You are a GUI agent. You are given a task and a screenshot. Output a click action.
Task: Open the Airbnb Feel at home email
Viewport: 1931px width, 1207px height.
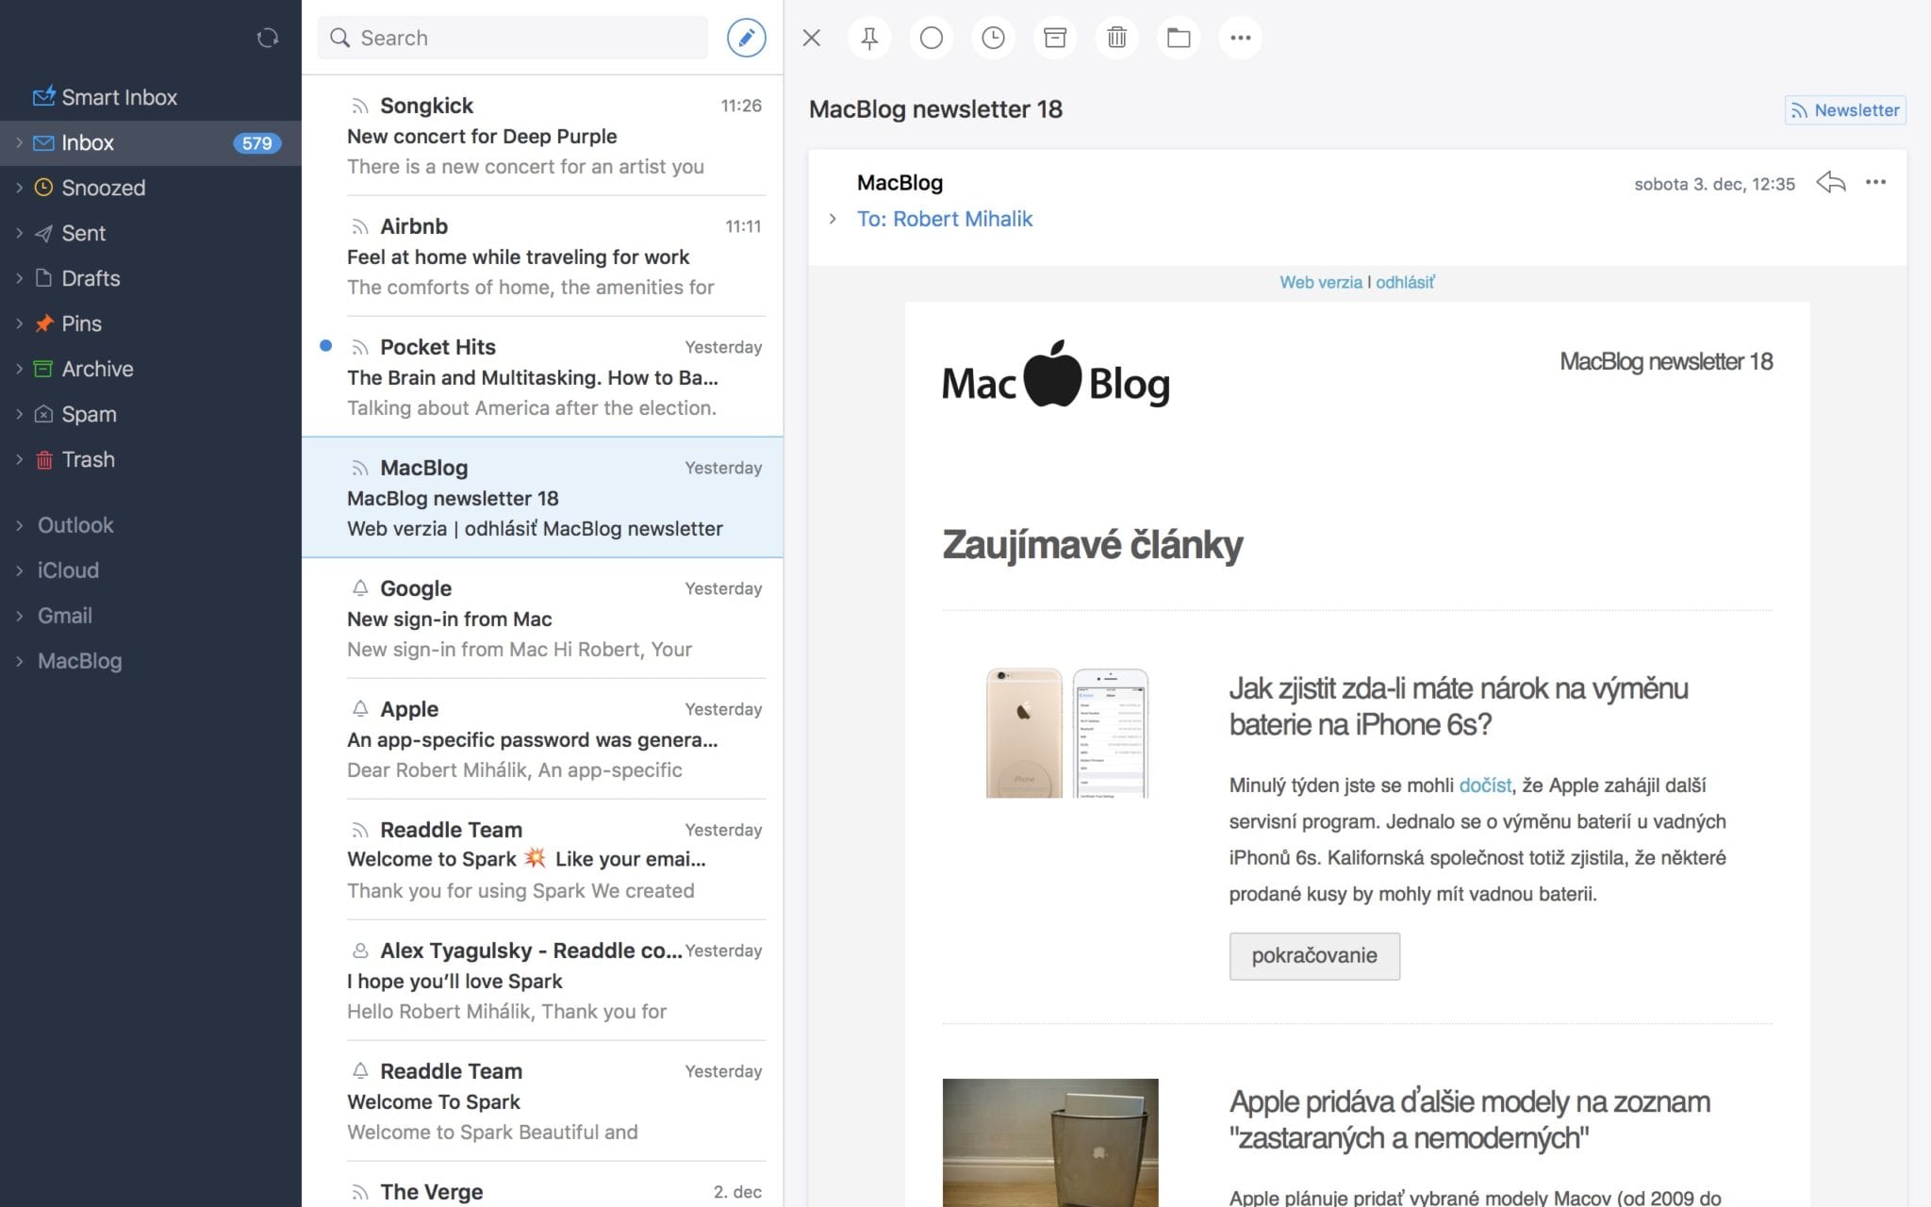point(543,256)
